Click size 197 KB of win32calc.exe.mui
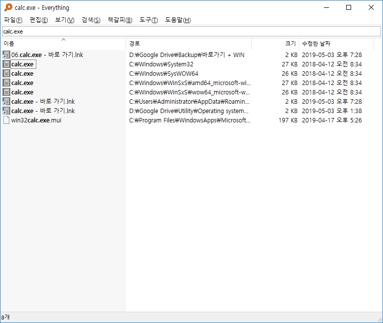Viewport: 383px width, 323px height. tap(288, 120)
